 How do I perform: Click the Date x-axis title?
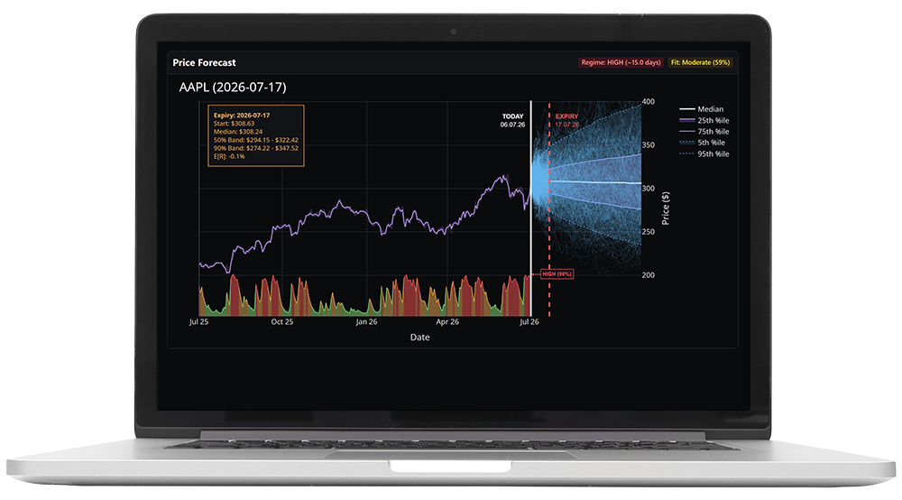[x=420, y=338]
